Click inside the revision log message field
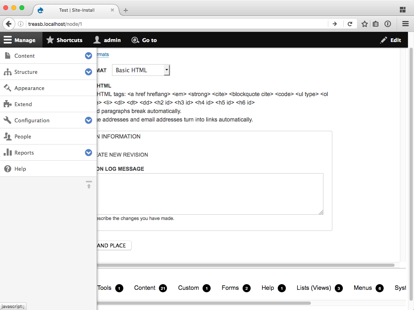This screenshot has width=414, height=310. click(x=210, y=194)
